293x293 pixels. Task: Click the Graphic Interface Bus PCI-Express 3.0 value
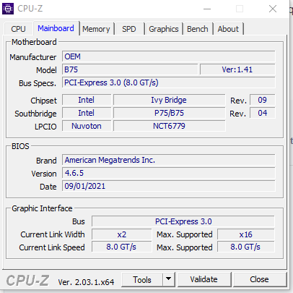[x=183, y=221]
